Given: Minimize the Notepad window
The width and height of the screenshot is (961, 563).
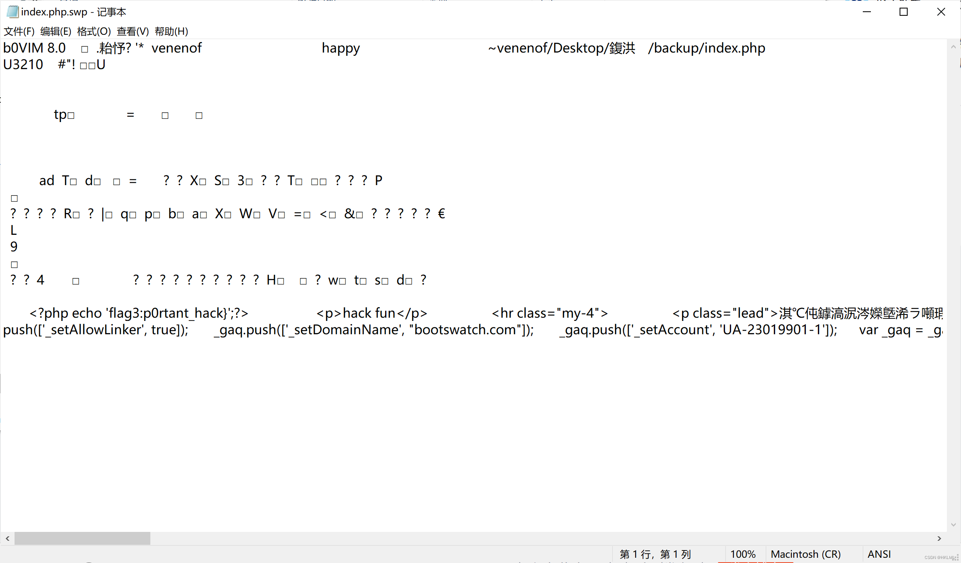Looking at the screenshot, I should (x=867, y=12).
